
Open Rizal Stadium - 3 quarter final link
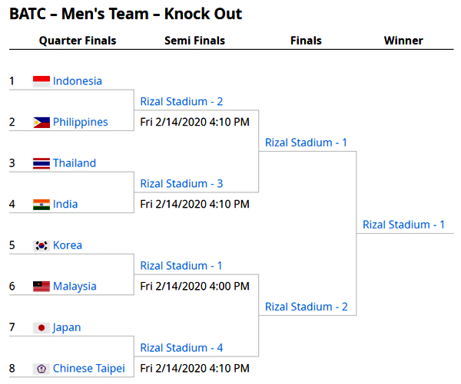[181, 184]
